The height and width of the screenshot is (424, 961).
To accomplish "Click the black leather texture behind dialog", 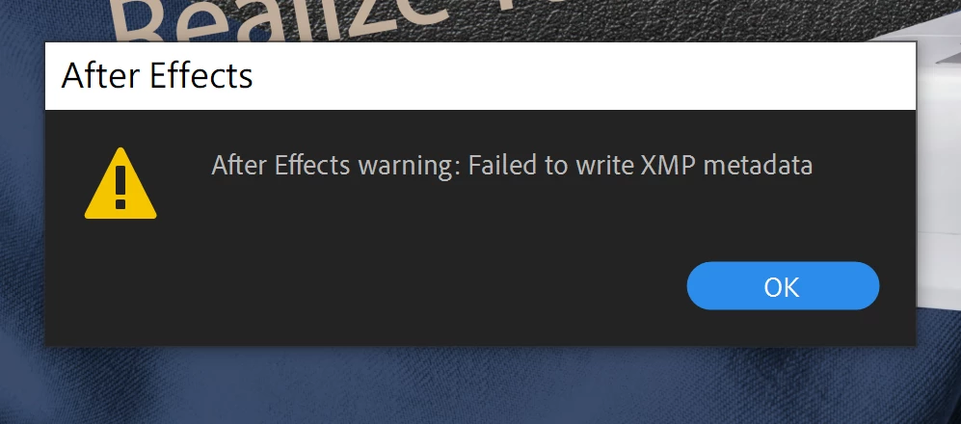I will [674, 18].
